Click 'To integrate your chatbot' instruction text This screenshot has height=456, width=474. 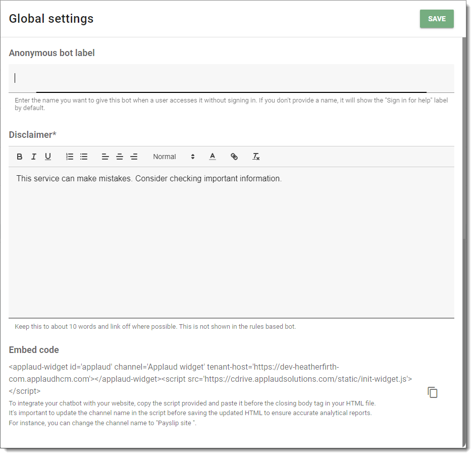coord(192,403)
